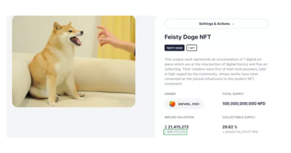Click the TOTAL SUPPLY label
Viewport: 291px width, 153px height.
pos(233,94)
